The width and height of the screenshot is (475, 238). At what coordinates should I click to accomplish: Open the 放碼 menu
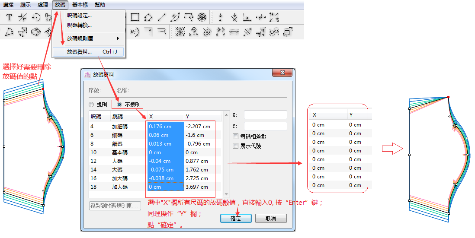(60, 5)
